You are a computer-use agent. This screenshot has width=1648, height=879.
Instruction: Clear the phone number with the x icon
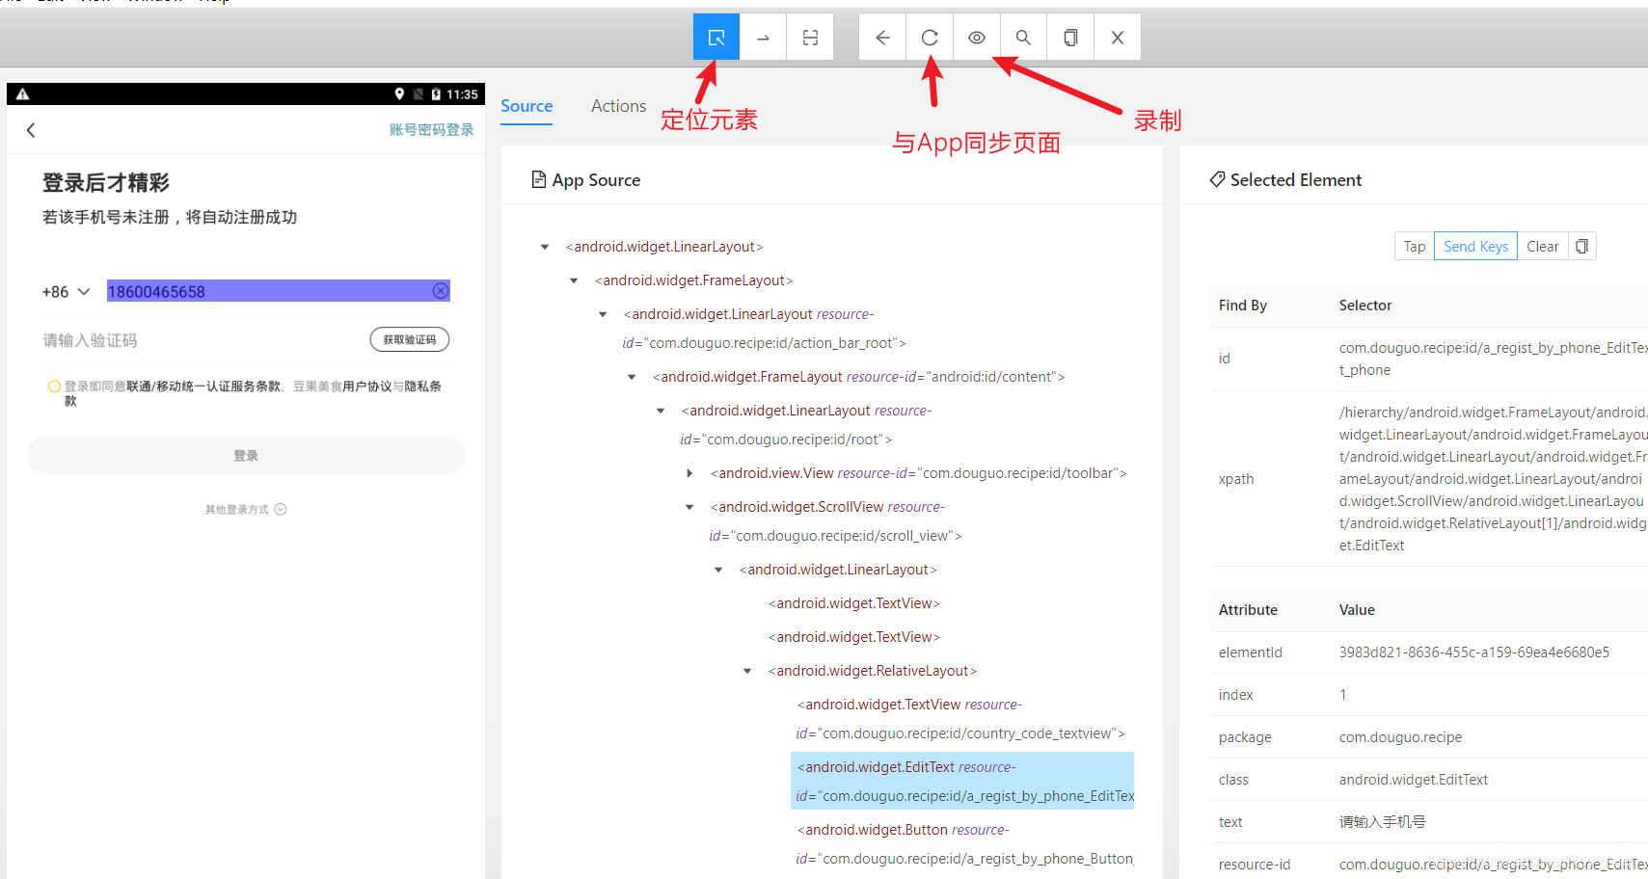coord(441,291)
